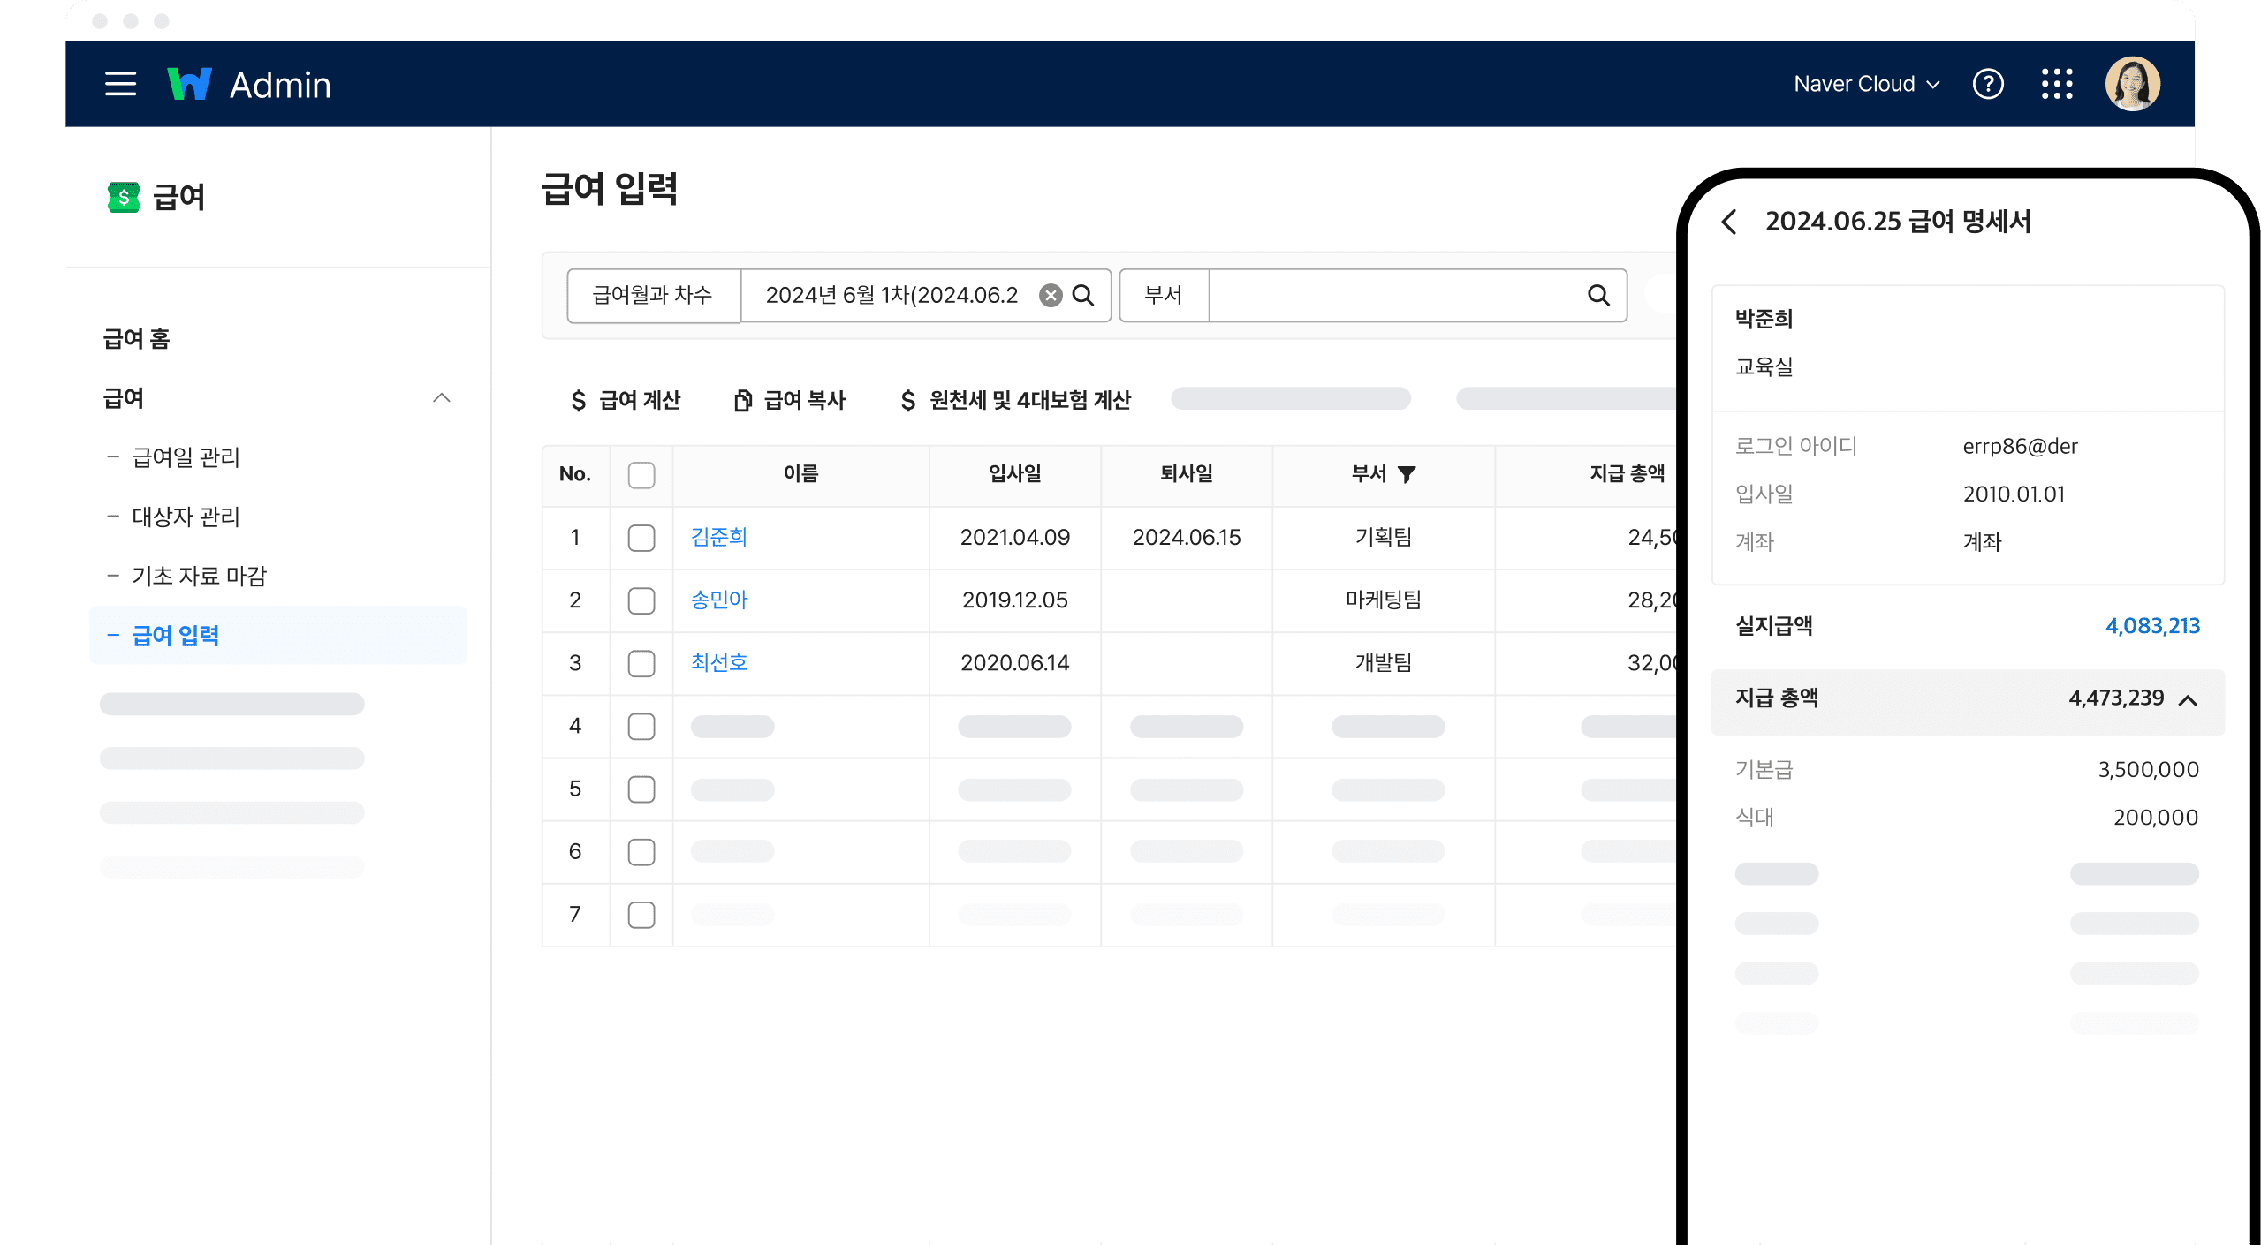
Task: Collapse the 급여 sidebar section
Action: click(441, 398)
